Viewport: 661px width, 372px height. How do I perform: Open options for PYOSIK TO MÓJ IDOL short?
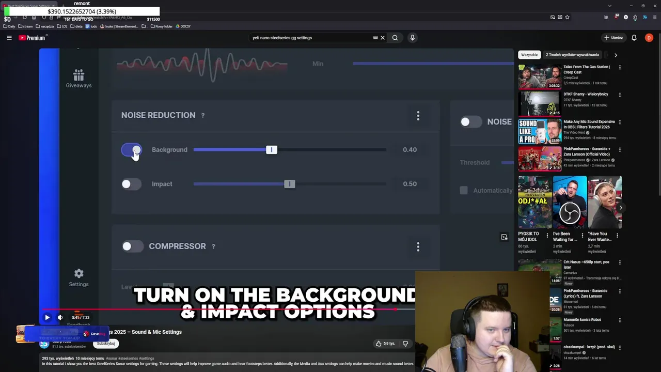(x=547, y=235)
